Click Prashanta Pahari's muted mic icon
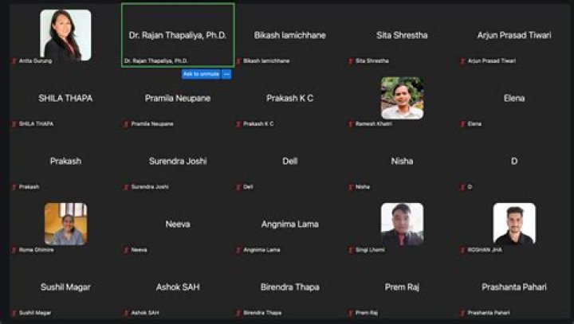 pyautogui.click(x=462, y=313)
